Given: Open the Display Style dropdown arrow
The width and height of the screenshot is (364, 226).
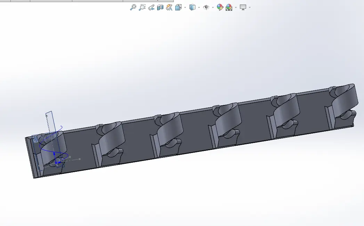Looking at the screenshot, I should [199, 7].
